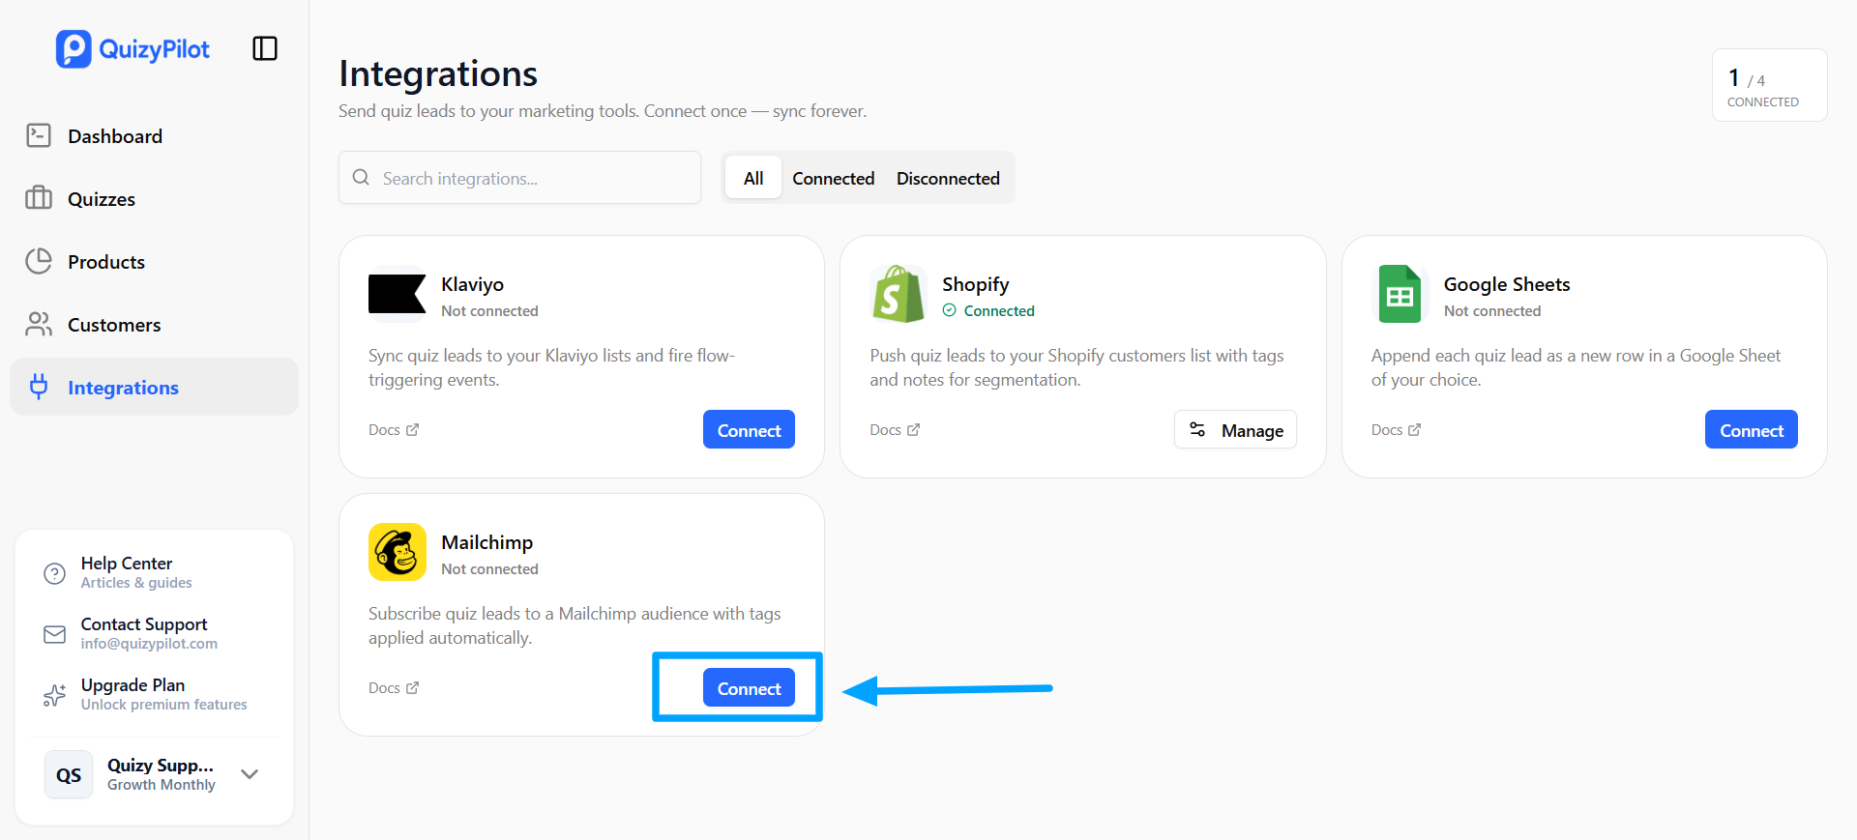Click Upgrade Plan link
1857x840 pixels.
155,694
